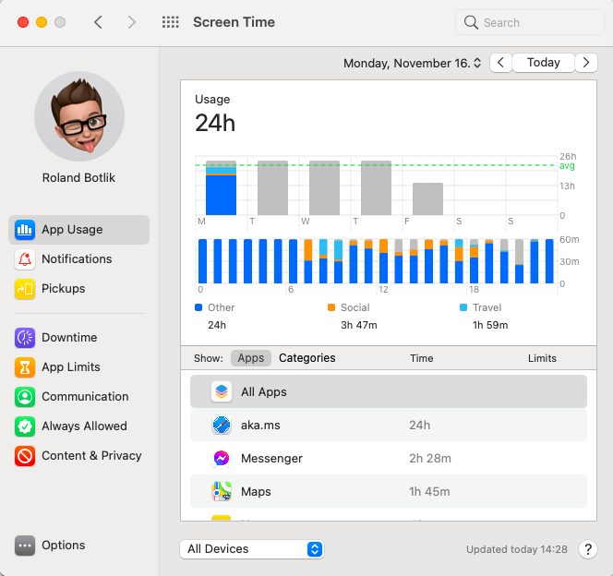
Task: Click the Wednesday gray usage bar
Action: point(324,188)
